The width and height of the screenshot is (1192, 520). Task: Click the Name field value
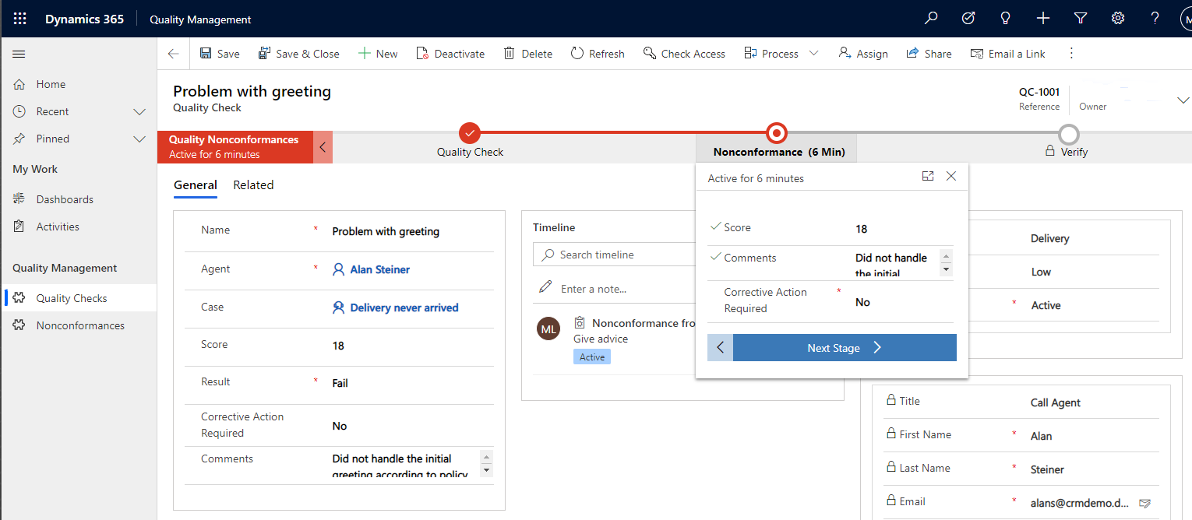pyautogui.click(x=386, y=231)
